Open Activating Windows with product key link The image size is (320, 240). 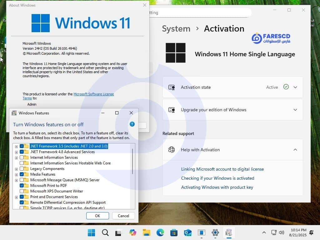click(x=217, y=187)
